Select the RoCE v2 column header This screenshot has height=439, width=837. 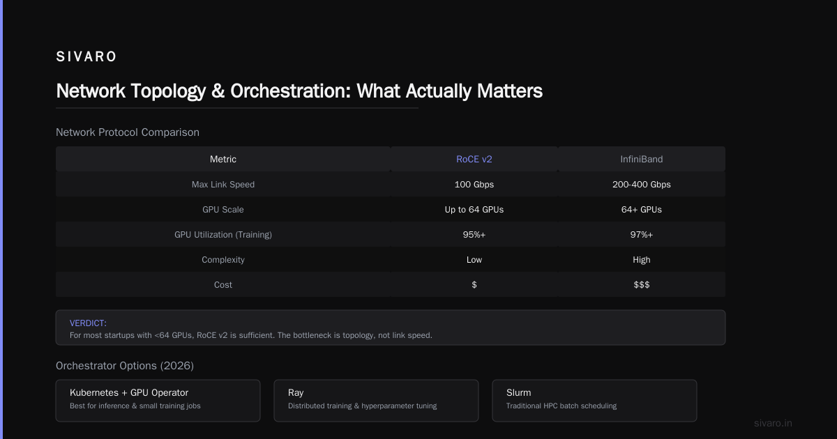point(474,159)
